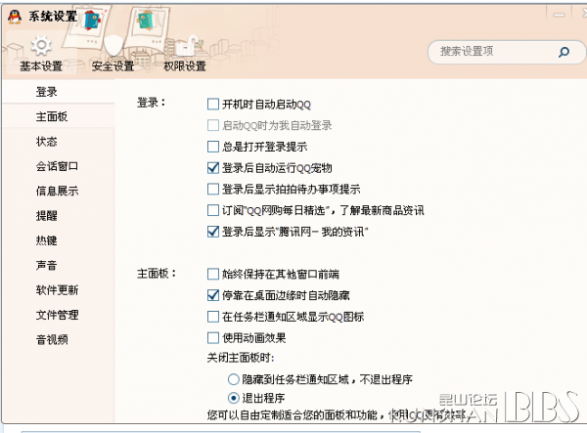This screenshot has width=587, height=433.
Task: Check 订阅QQ网购每日精选 option
Action: (x=213, y=210)
